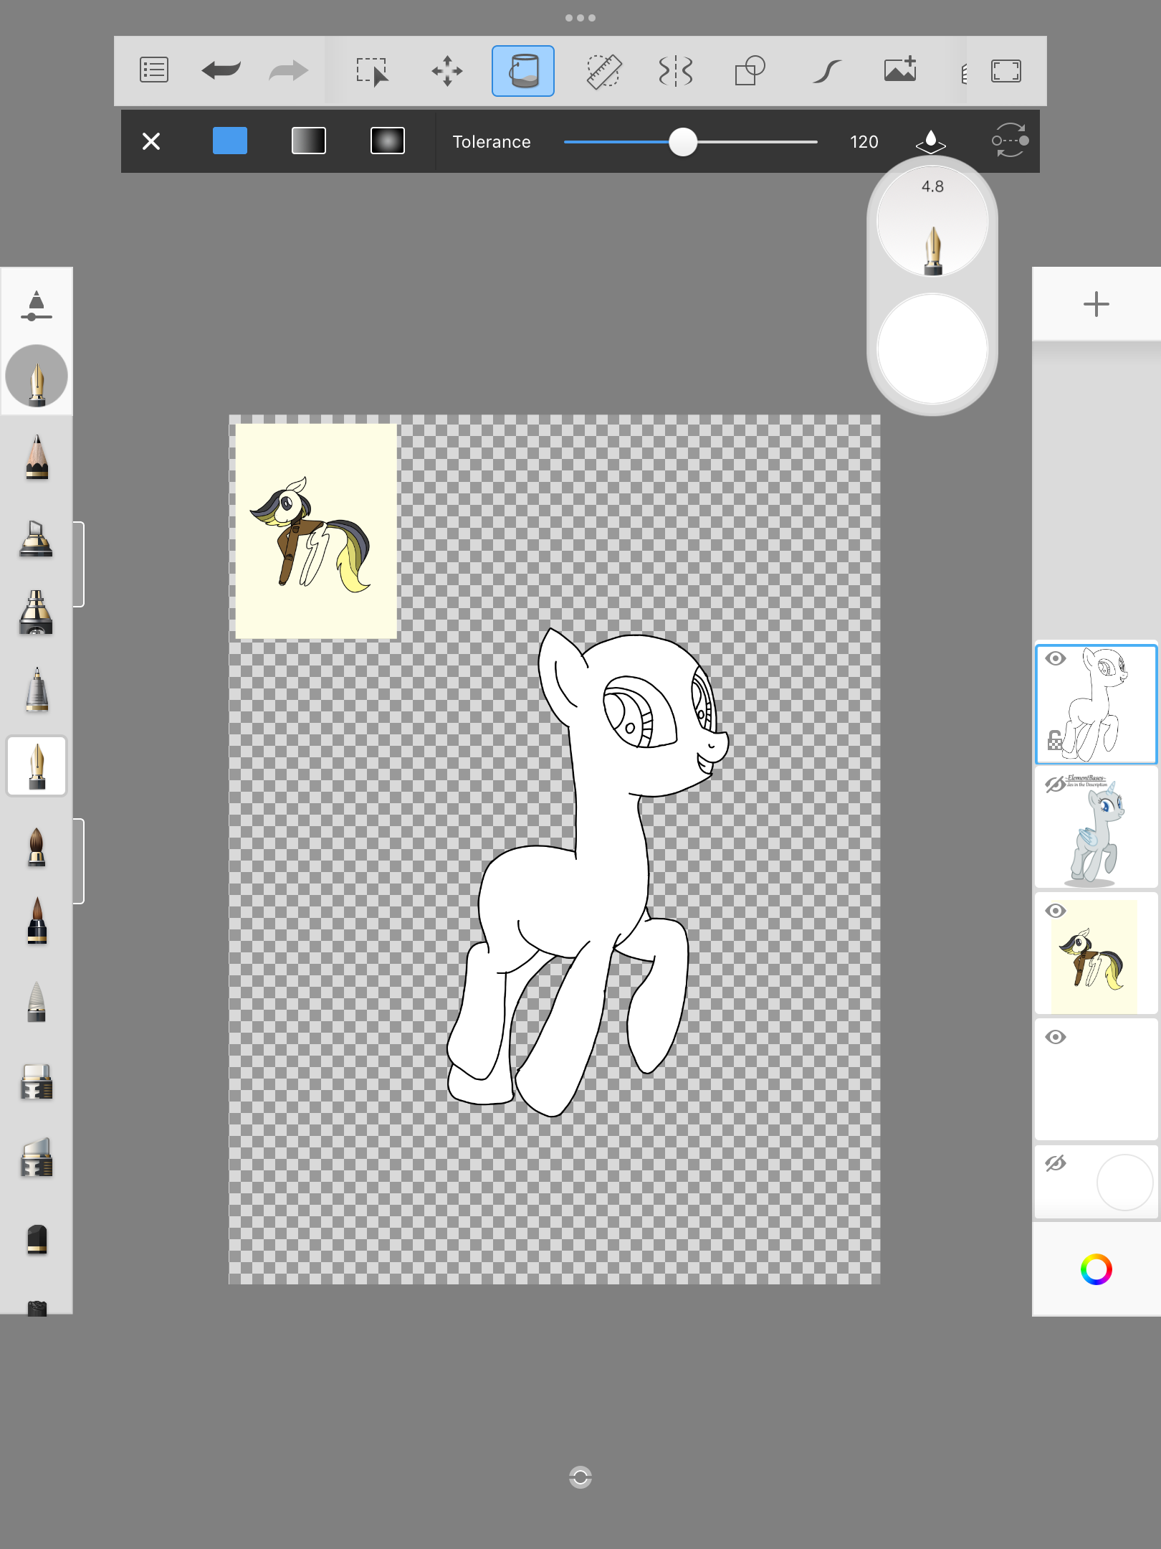Hide the yellow reference pony layer
The width and height of the screenshot is (1161, 1549).
point(1056,911)
